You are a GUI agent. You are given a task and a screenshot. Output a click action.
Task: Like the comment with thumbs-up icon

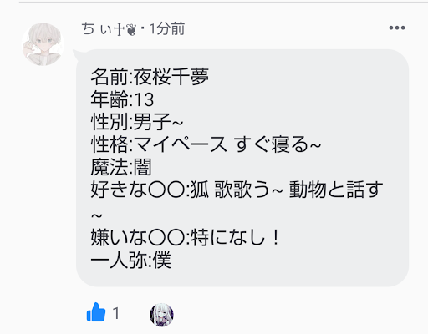click(x=96, y=312)
